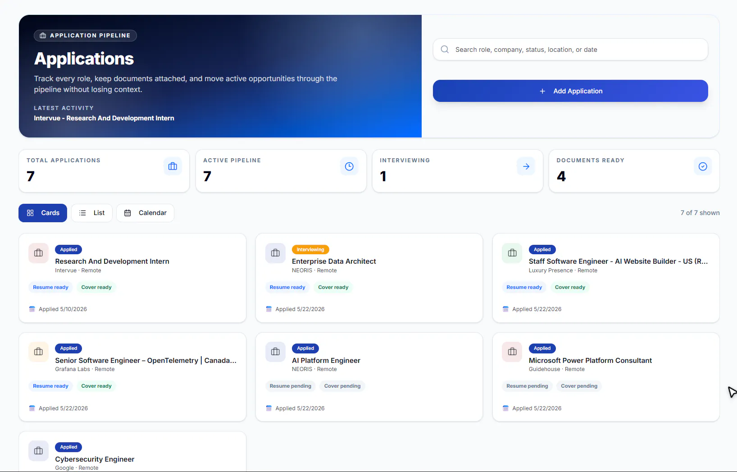Image resolution: width=737 pixels, height=472 pixels.
Task: Click calendar icon on AI Platform Engineer card
Action: 269,408
